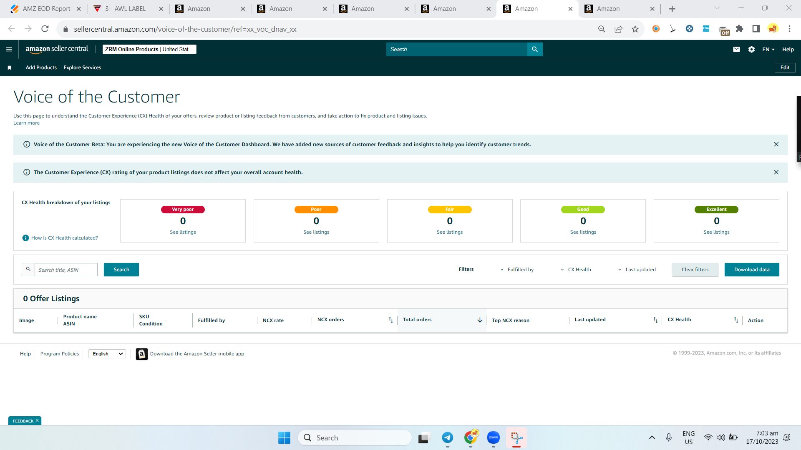
Task: Open Chrome three-dot menu
Action: click(789, 29)
